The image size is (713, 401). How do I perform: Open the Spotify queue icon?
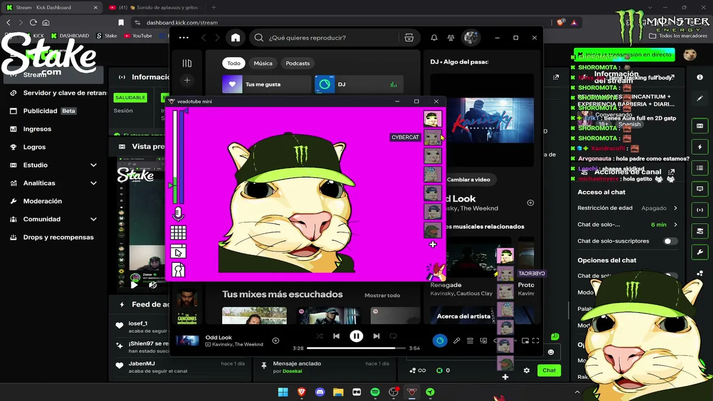click(470, 341)
